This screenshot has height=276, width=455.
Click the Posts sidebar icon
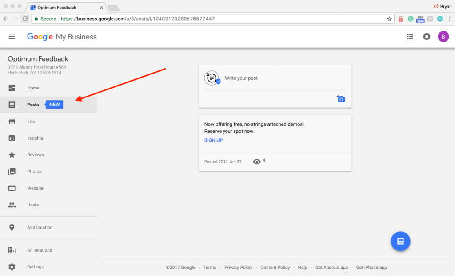coord(12,105)
